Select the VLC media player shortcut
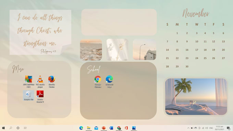This screenshot has height=131, width=233. click(40, 81)
